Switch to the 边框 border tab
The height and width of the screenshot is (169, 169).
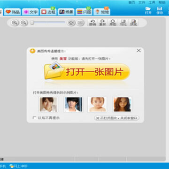click(48, 12)
